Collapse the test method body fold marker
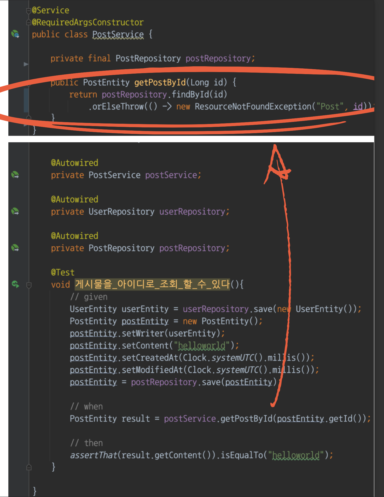Screen dimensions: 384x497 pos(29,285)
